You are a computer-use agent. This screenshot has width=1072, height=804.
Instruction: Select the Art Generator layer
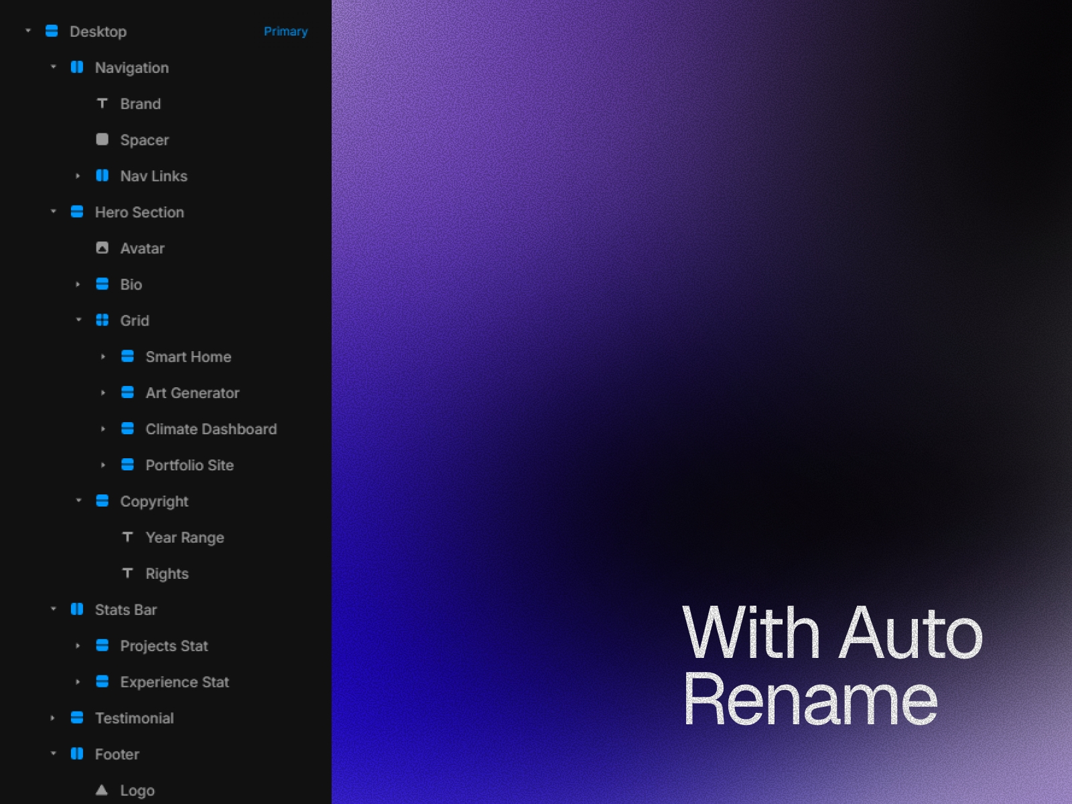pos(193,393)
